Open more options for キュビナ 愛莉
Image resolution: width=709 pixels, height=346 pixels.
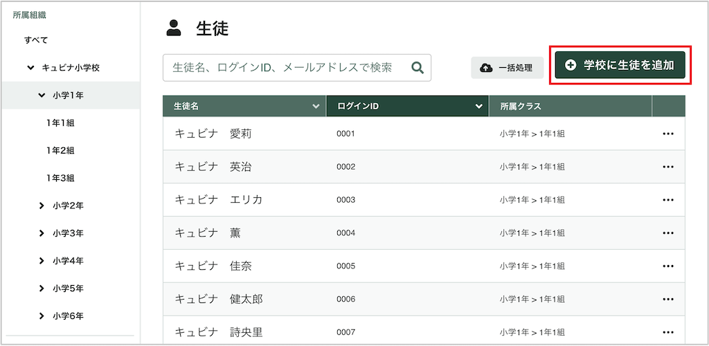tap(668, 134)
